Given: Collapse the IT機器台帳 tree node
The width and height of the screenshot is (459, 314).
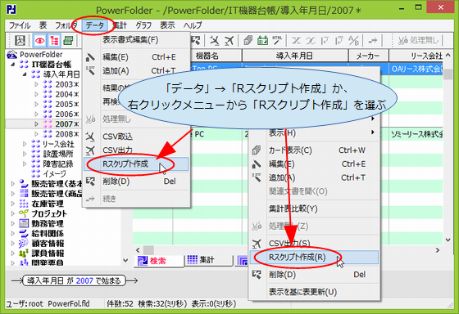Looking at the screenshot, I should pyautogui.click(x=12, y=65).
